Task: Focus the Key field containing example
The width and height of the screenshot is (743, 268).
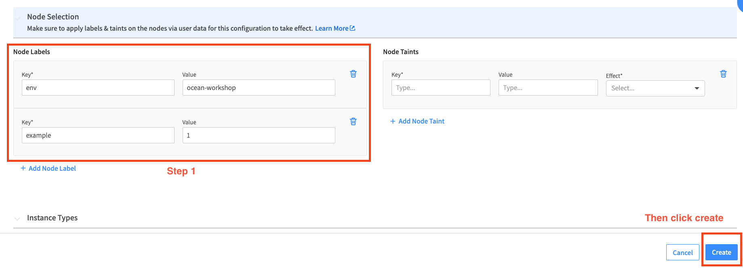Action: 98,135
